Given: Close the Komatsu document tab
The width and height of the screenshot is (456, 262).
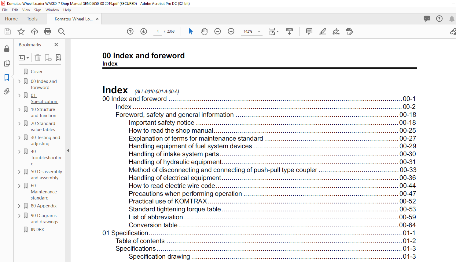Looking at the screenshot, I should [97, 19].
